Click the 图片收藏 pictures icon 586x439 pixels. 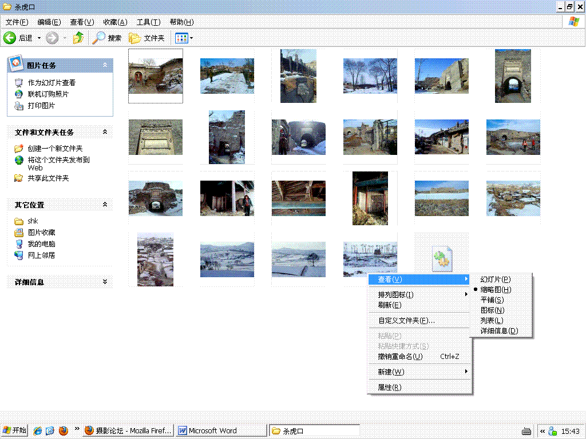click(x=19, y=233)
